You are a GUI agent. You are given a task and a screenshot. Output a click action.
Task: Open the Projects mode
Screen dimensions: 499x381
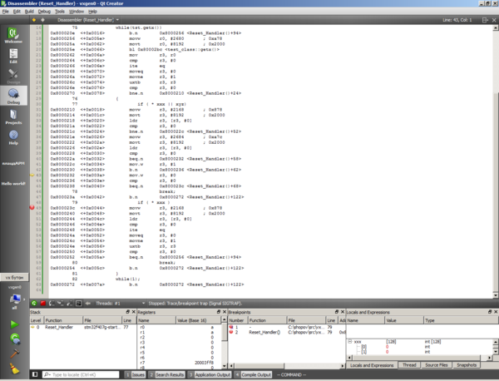pyautogui.click(x=13, y=116)
